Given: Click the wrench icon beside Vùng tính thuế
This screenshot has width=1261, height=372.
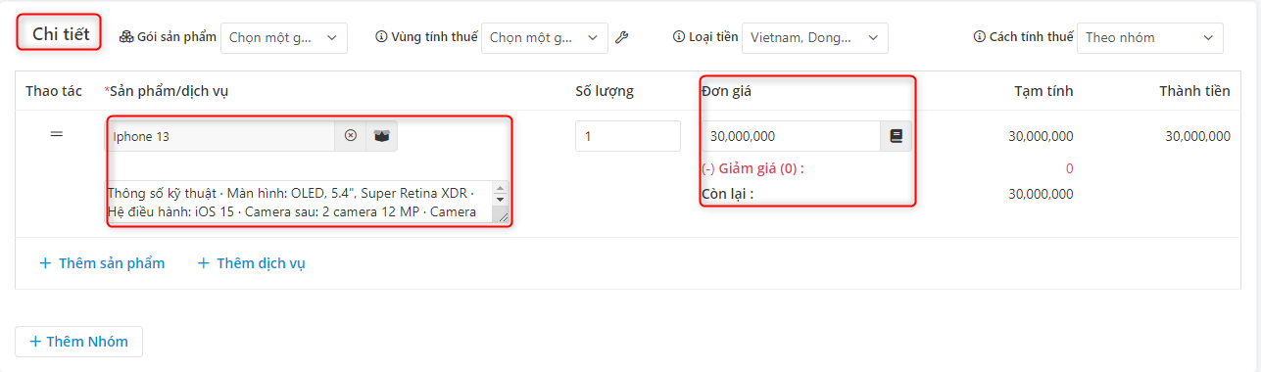Looking at the screenshot, I should pyautogui.click(x=621, y=37).
